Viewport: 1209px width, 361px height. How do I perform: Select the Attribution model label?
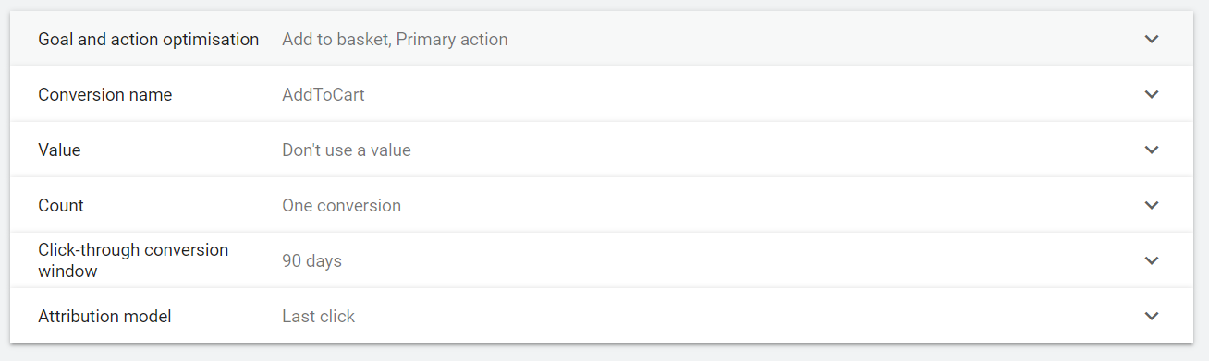click(x=104, y=316)
